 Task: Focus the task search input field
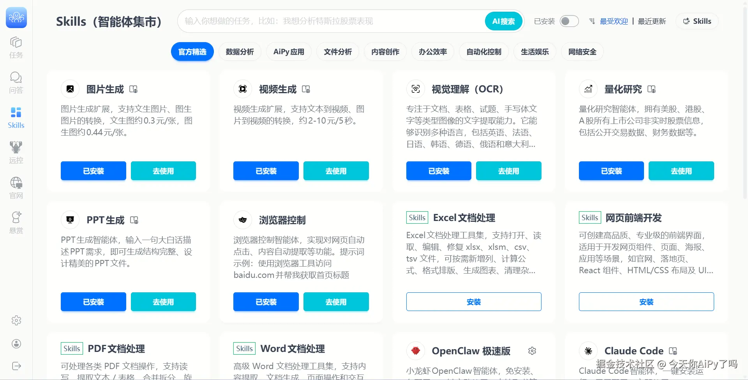[331, 21]
